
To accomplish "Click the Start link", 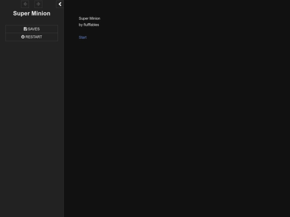I will [x=83, y=38].
